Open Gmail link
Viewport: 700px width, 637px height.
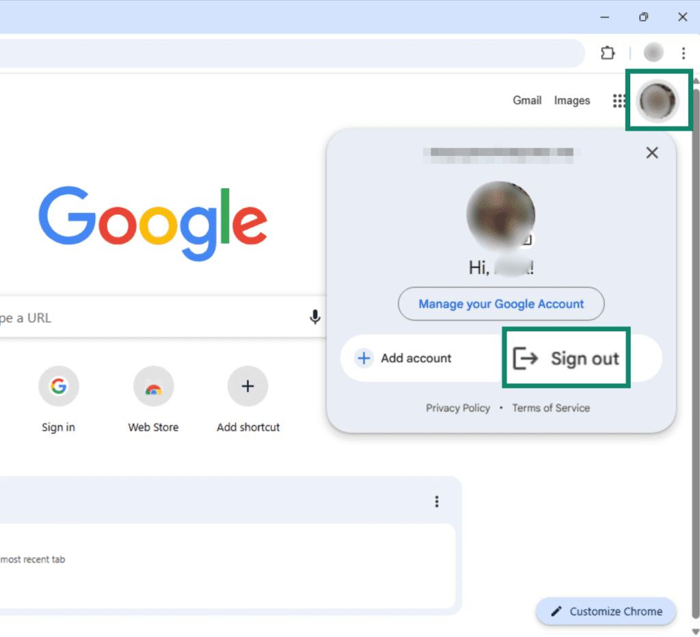click(527, 101)
